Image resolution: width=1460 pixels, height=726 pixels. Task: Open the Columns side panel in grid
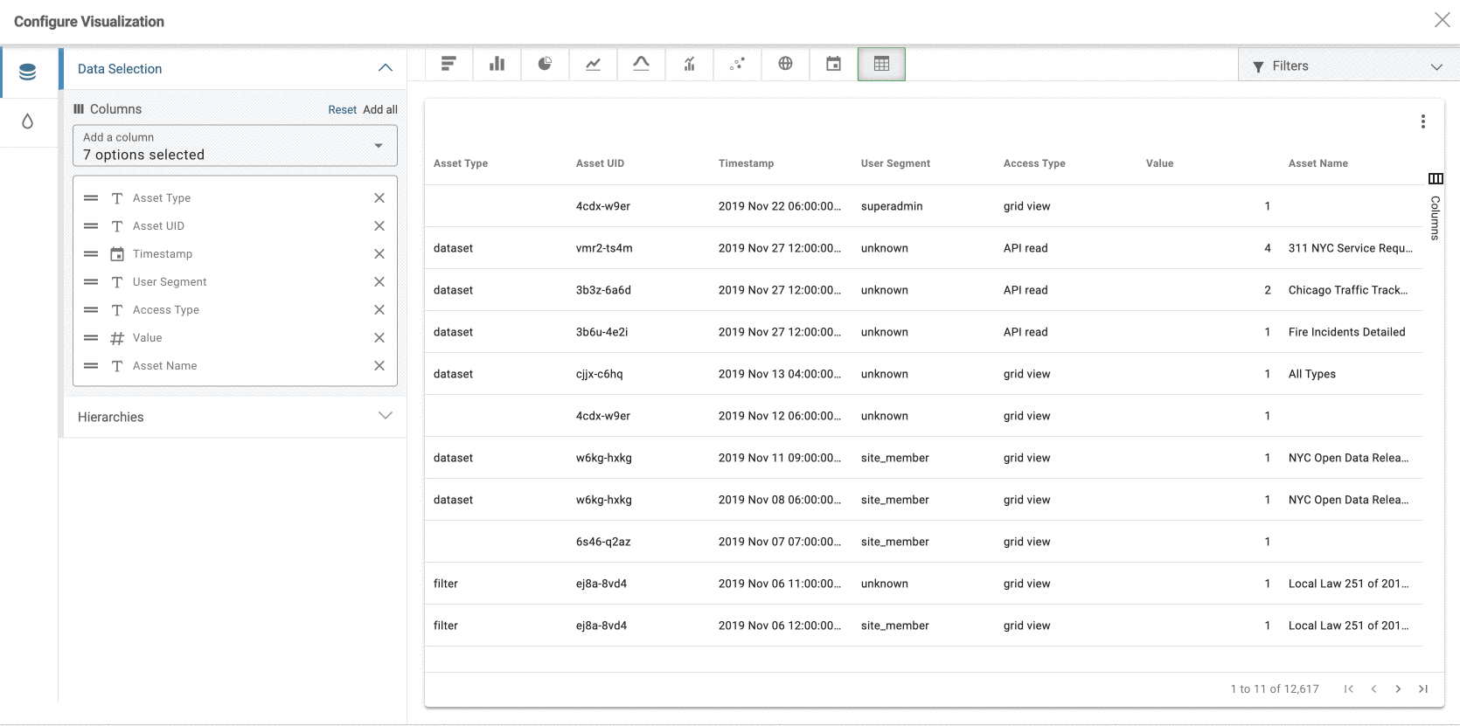coord(1435,206)
